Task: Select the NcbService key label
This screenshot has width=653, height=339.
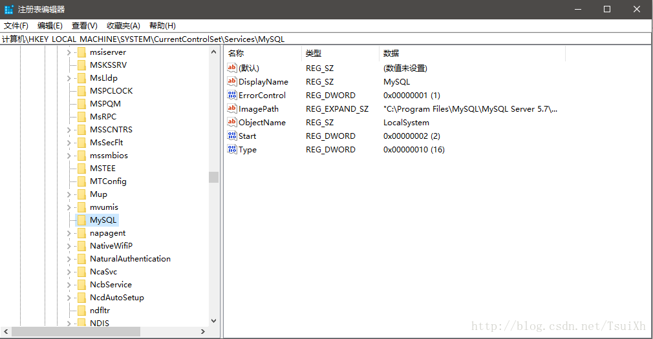Action: coord(111,285)
